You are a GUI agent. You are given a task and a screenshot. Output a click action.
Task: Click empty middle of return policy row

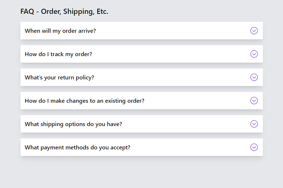click(x=171, y=77)
